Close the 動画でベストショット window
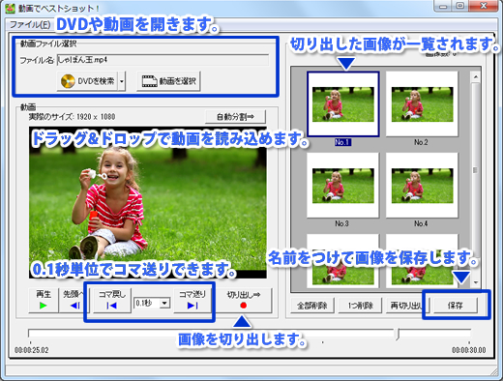This screenshot has width=503, height=381. click(484, 6)
